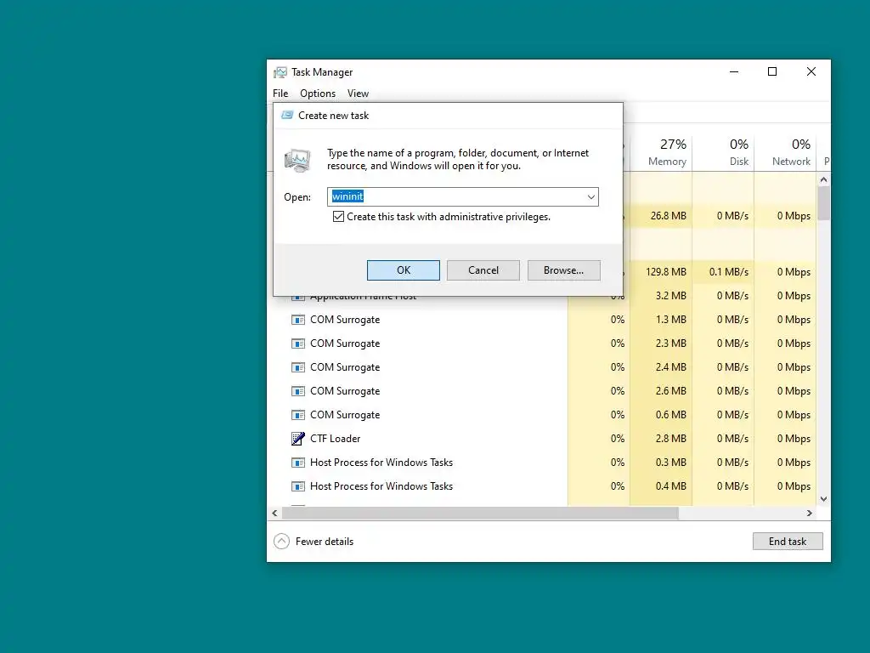Select COM Surrogate using 2.3 MB
Viewport: 870px width, 653px height.
coord(345,344)
